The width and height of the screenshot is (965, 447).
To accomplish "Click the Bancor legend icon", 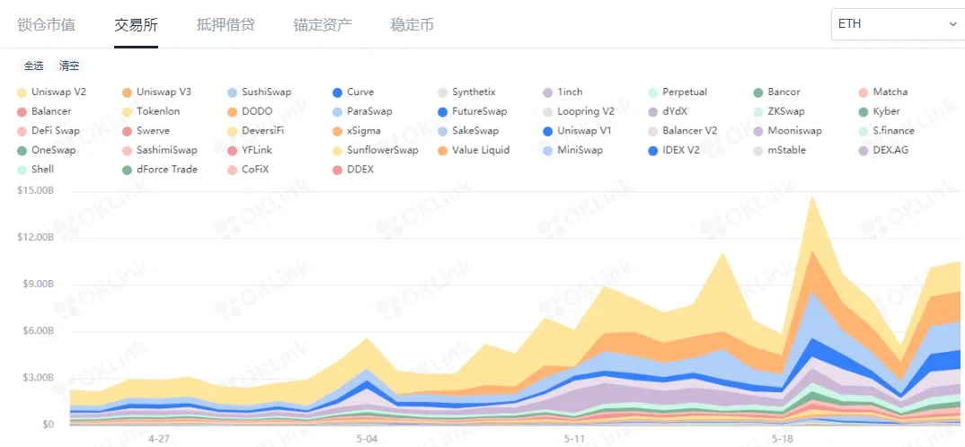I will pyautogui.click(x=759, y=92).
